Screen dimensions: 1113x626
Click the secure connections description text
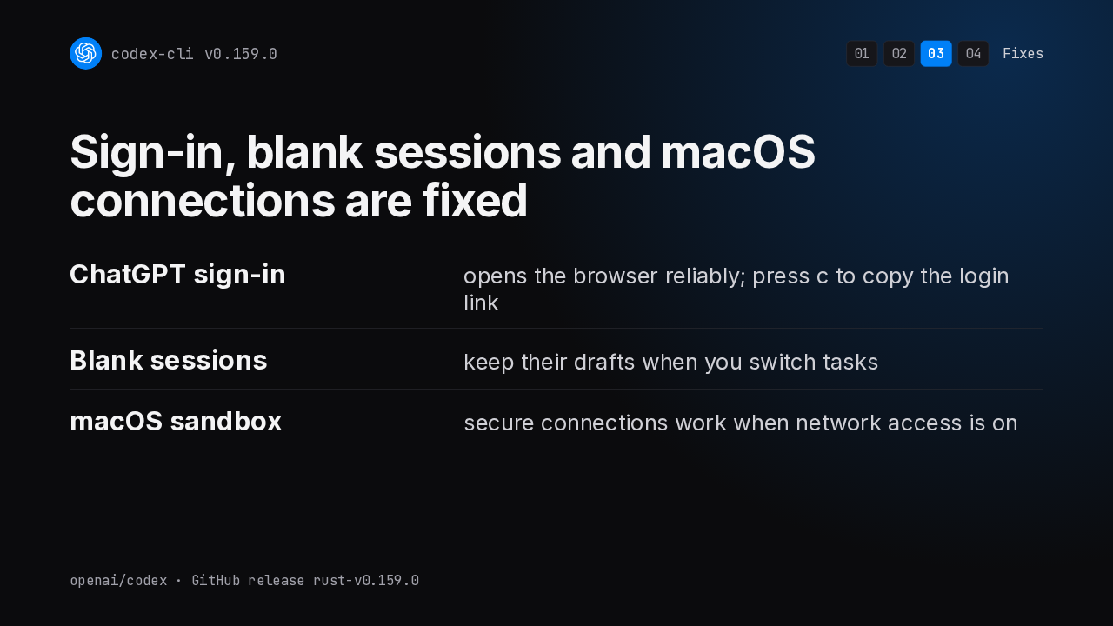(x=740, y=423)
